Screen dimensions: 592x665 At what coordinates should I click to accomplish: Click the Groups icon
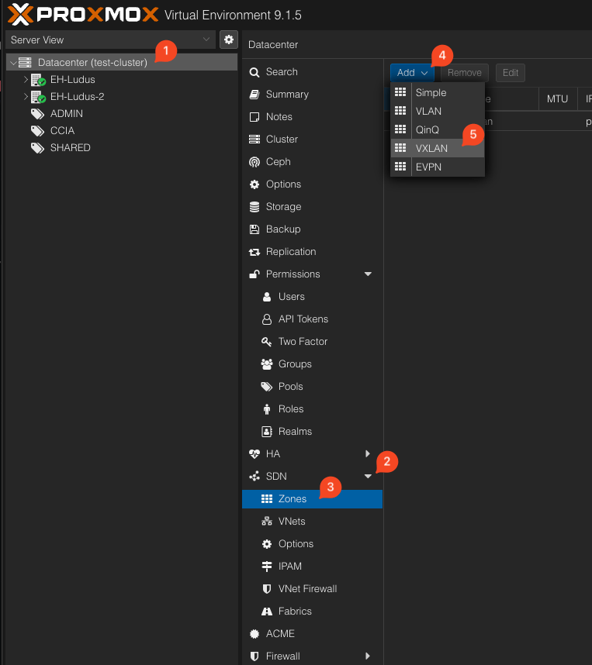tap(267, 364)
